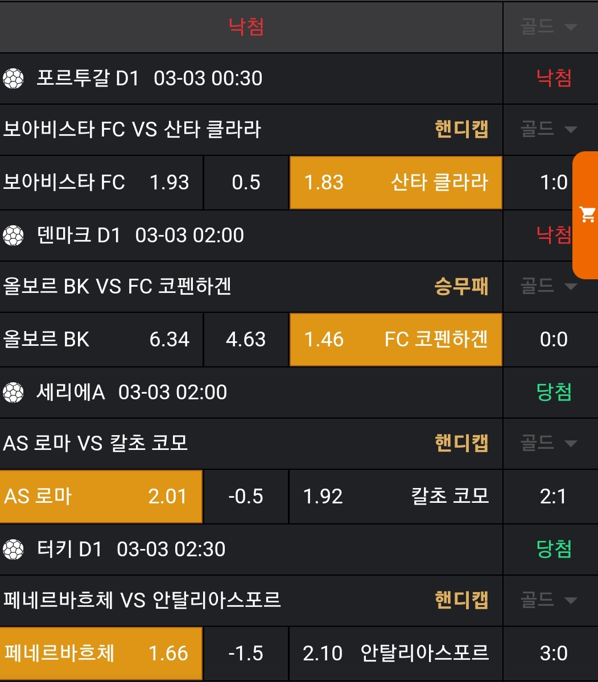The height and width of the screenshot is (682, 598).
Task: Pick the 안탈리아스포르 2.10 odds option
Action: click(x=395, y=654)
